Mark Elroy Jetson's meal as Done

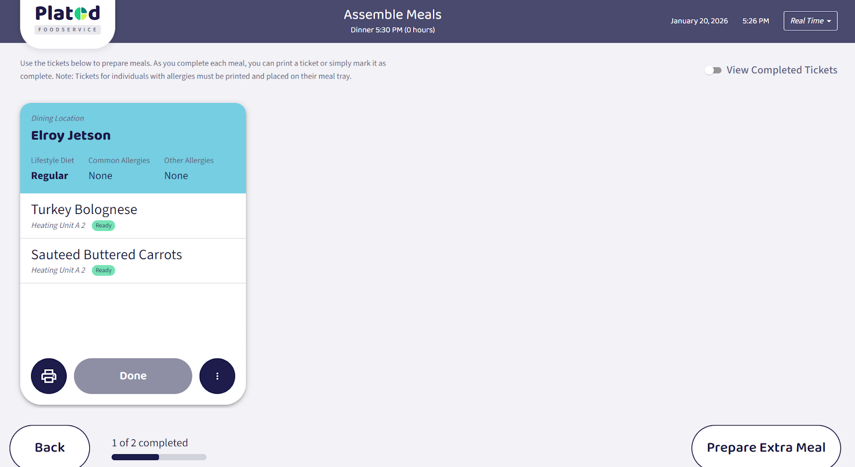pos(133,376)
